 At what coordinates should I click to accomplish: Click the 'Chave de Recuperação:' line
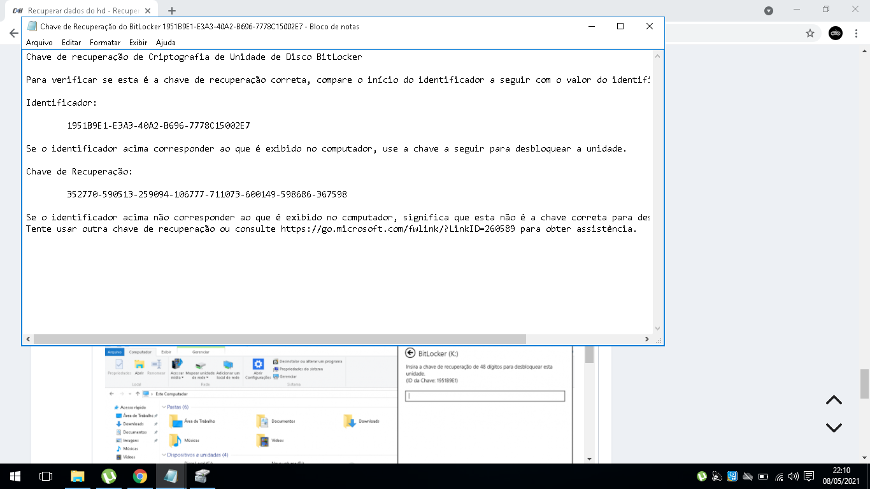[x=80, y=171]
